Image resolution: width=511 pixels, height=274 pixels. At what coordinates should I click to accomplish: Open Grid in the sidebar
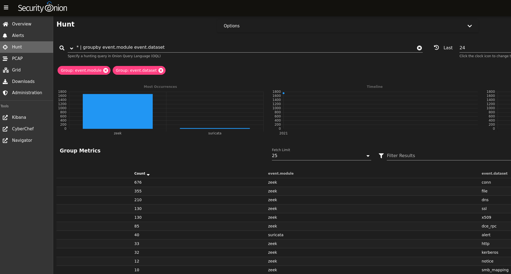(x=27, y=70)
